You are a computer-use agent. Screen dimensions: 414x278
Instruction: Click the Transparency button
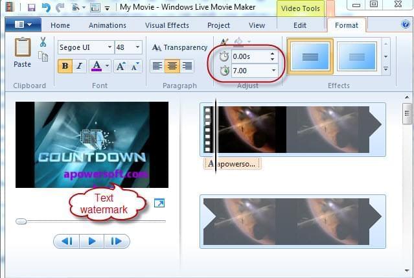(179, 47)
